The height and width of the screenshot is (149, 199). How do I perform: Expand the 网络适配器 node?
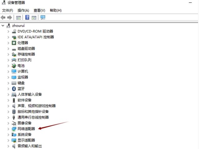click(x=8, y=129)
